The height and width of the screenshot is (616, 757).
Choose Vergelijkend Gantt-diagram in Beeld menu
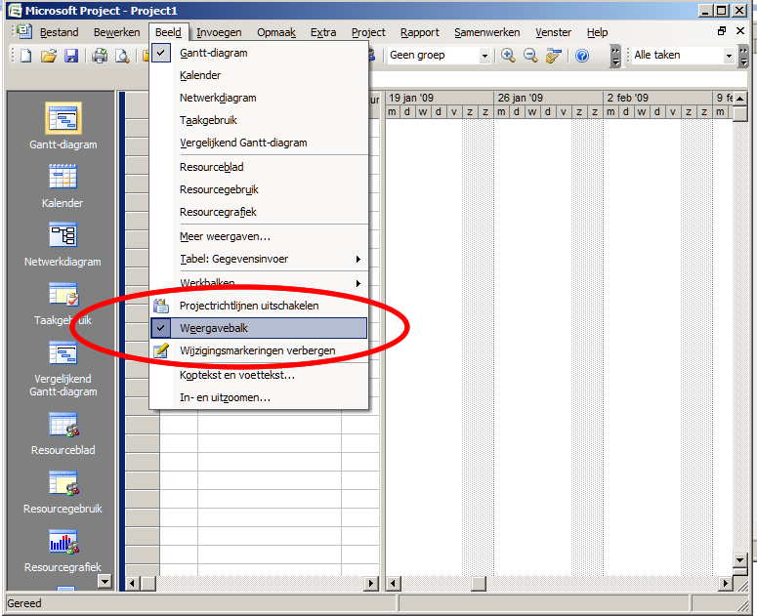[259, 143]
